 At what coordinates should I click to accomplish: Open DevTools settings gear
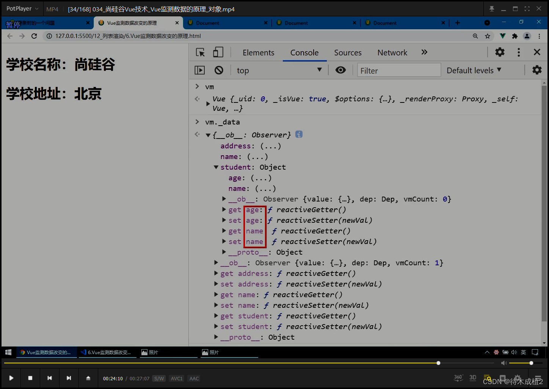click(500, 52)
